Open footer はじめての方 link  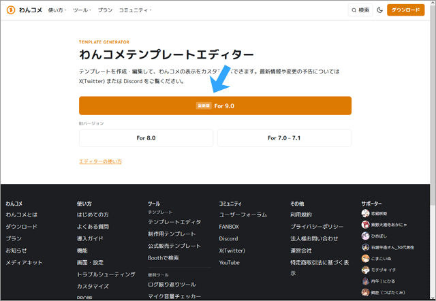93,215
